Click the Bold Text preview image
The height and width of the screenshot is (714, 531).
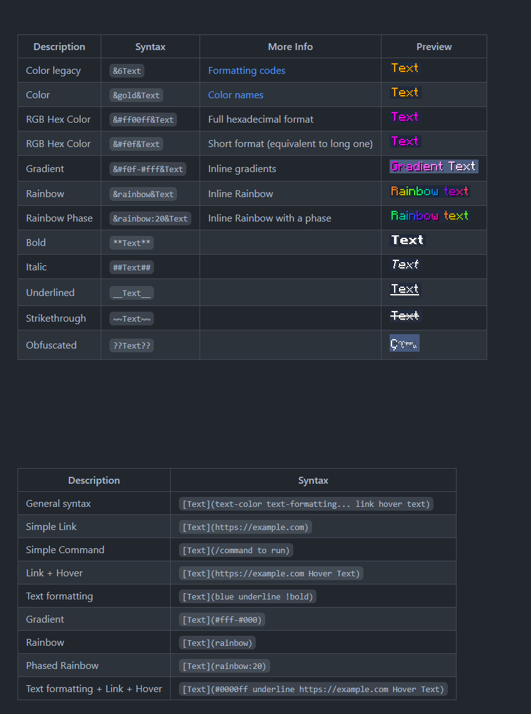(407, 240)
